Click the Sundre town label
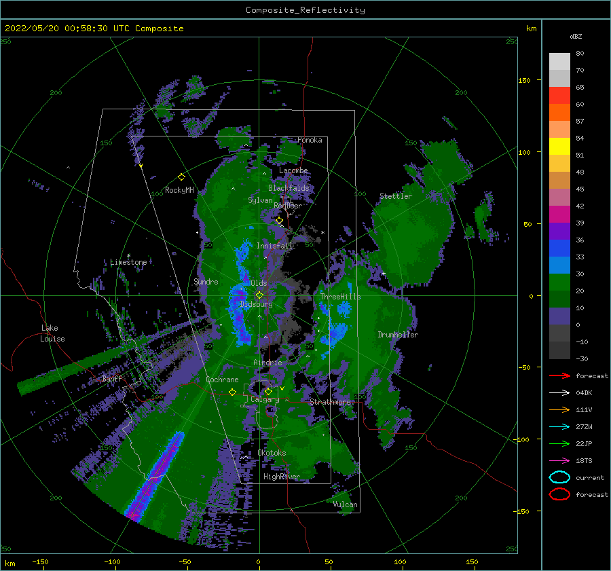Viewport: 611px width, 571px height. [206, 281]
